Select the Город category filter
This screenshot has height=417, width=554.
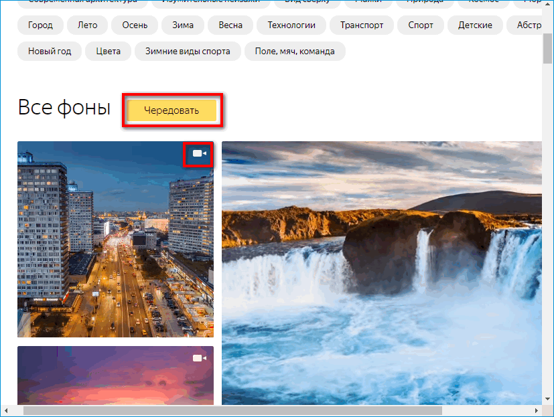click(40, 25)
